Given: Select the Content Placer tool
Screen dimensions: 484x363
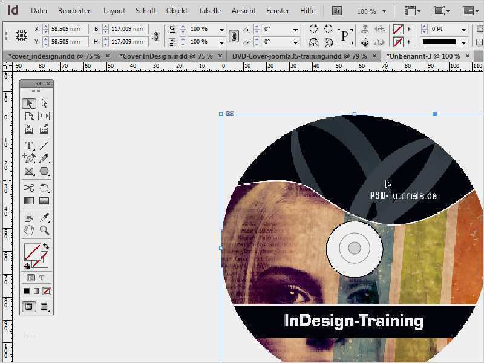Looking at the screenshot, I should 44,129.
